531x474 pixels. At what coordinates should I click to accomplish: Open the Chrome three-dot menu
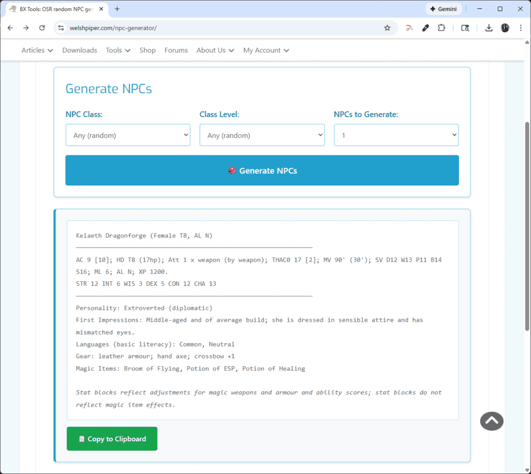pos(521,28)
